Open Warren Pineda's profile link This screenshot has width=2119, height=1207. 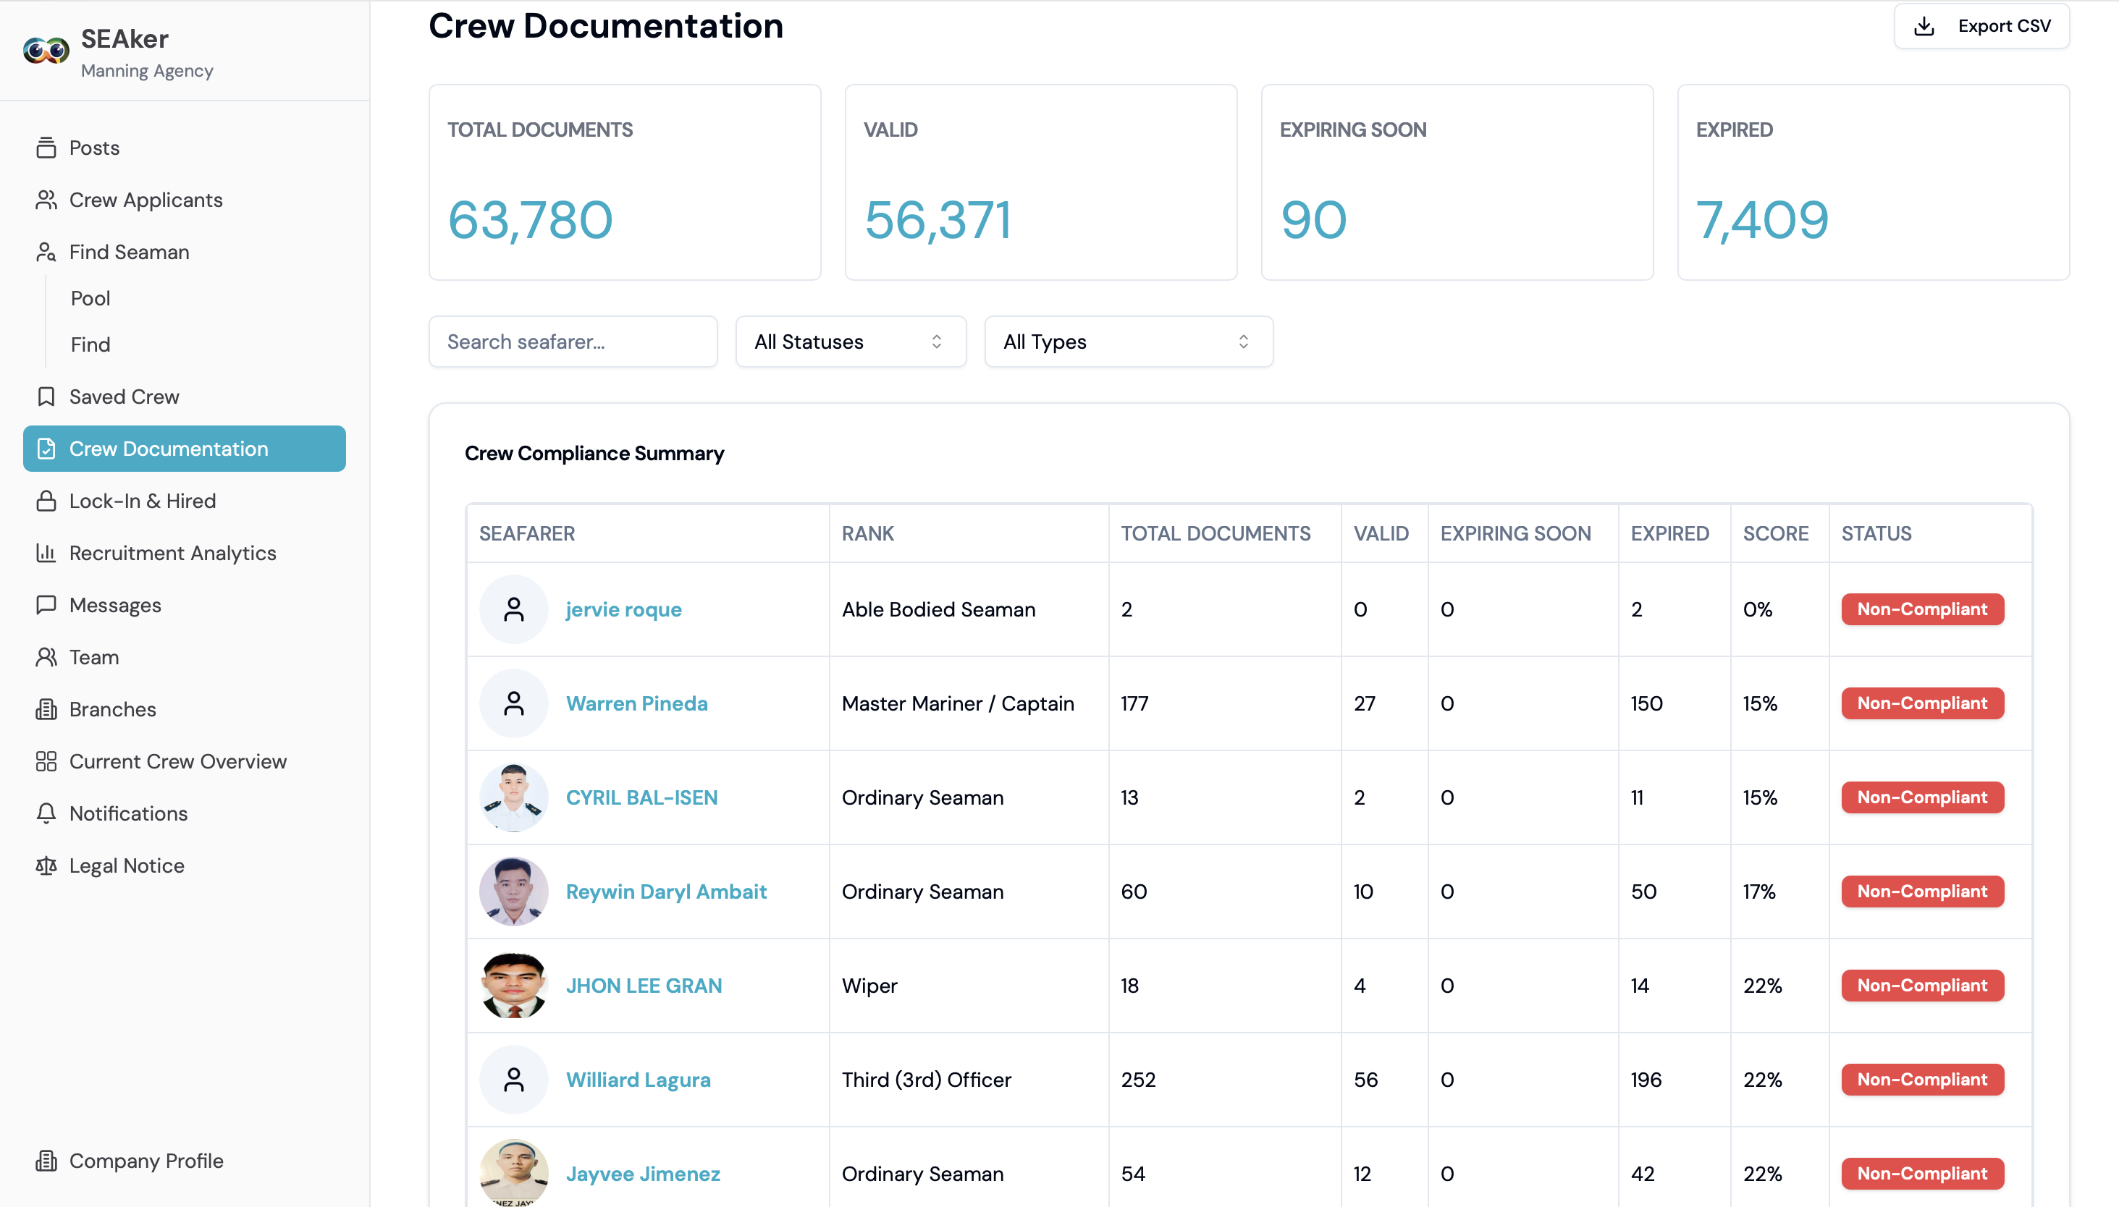(636, 703)
